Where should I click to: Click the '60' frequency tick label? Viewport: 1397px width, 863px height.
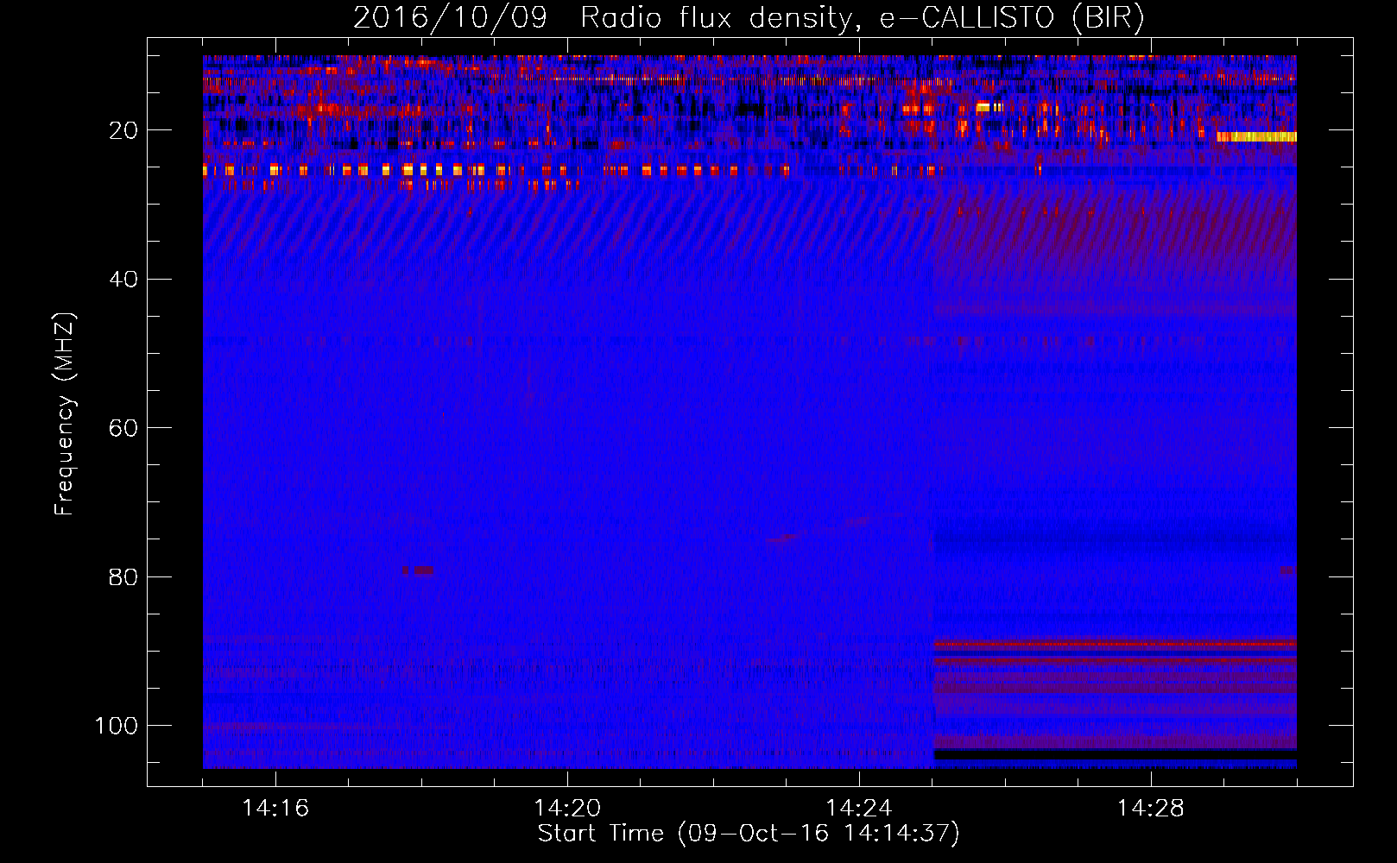(x=123, y=428)
